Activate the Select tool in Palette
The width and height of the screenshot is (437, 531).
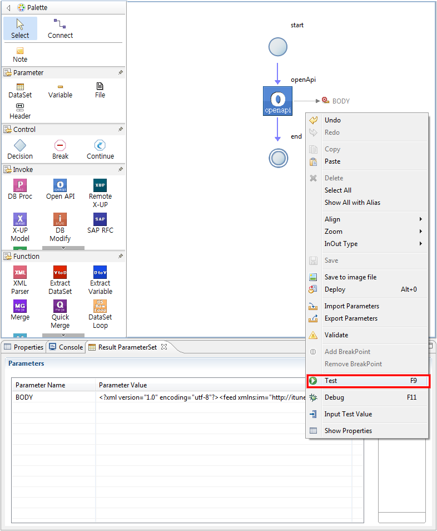click(20, 28)
